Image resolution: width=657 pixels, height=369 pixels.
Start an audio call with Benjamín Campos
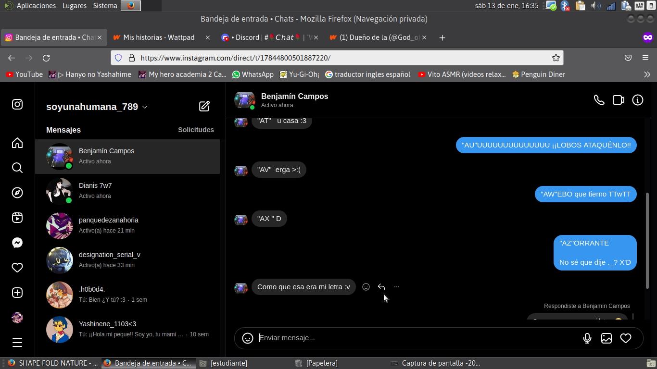click(x=599, y=100)
